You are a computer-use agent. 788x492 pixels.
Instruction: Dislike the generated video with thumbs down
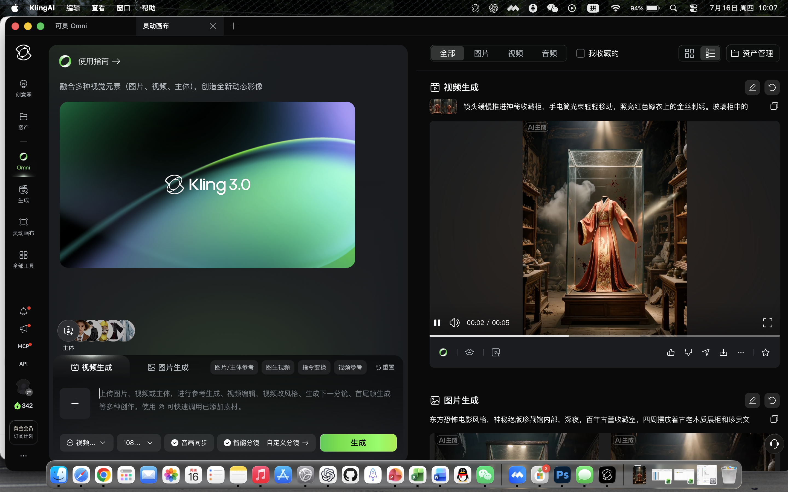pyautogui.click(x=688, y=352)
